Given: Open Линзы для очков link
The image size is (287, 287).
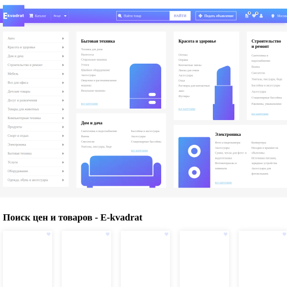Looking at the screenshot, I should point(189,70).
